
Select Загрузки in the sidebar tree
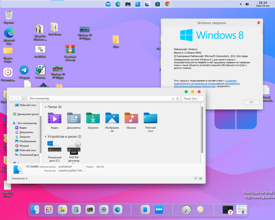23,137
